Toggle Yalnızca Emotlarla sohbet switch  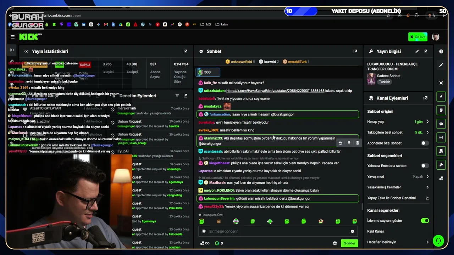coord(425,166)
